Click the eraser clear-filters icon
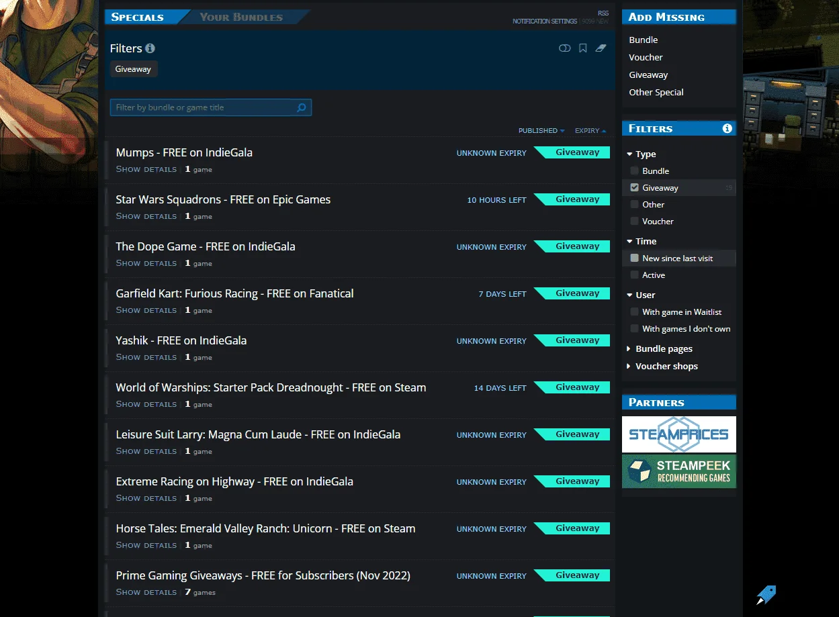839x617 pixels. (x=601, y=48)
